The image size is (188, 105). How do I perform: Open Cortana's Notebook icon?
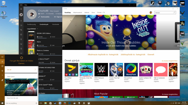[x=2, y=66]
